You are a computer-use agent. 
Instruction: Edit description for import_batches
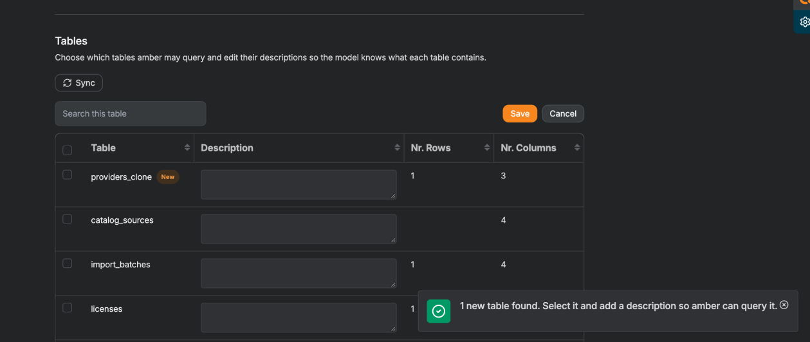[x=299, y=274]
